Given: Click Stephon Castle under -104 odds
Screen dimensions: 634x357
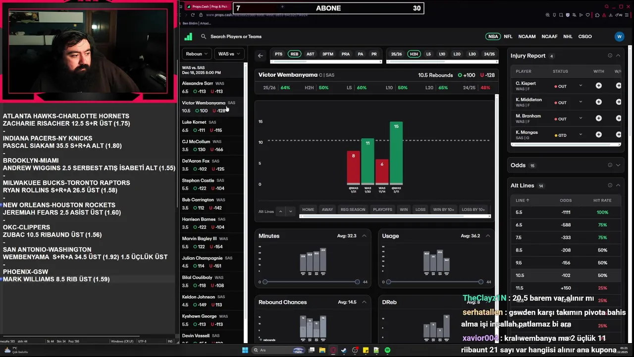Looking at the screenshot, I should pyautogui.click(x=217, y=188).
